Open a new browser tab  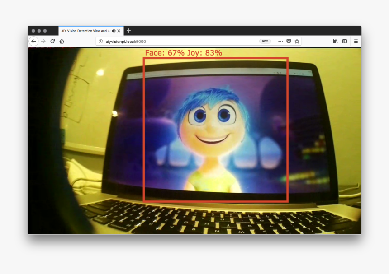point(128,31)
